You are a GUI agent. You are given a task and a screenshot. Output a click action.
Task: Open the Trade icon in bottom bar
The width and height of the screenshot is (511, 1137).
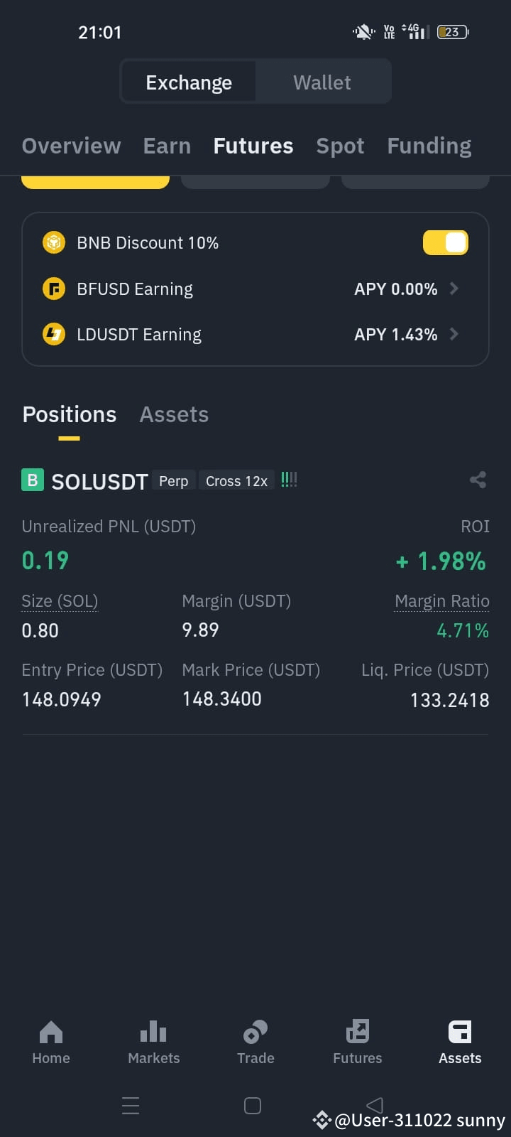pos(255,1032)
